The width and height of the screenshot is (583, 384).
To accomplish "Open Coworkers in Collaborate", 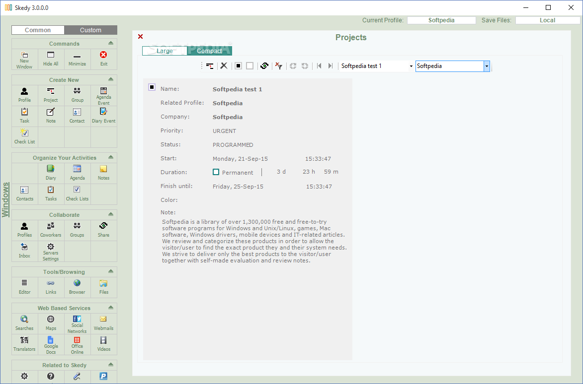I will coord(51,230).
